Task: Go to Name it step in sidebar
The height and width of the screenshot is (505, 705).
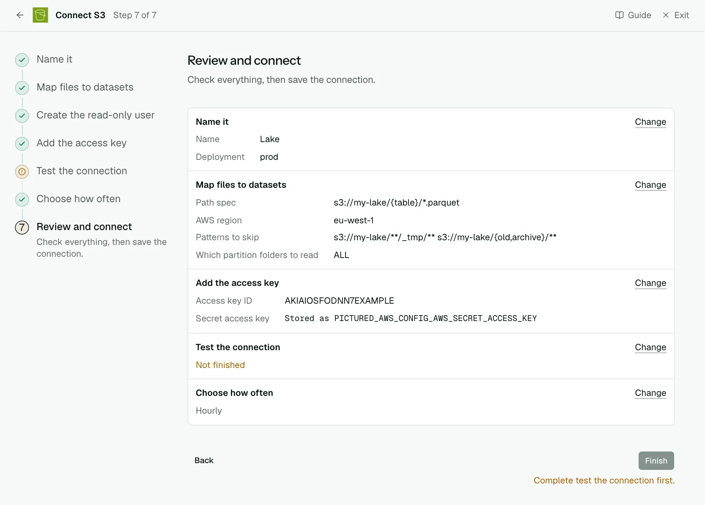Action: click(x=54, y=59)
